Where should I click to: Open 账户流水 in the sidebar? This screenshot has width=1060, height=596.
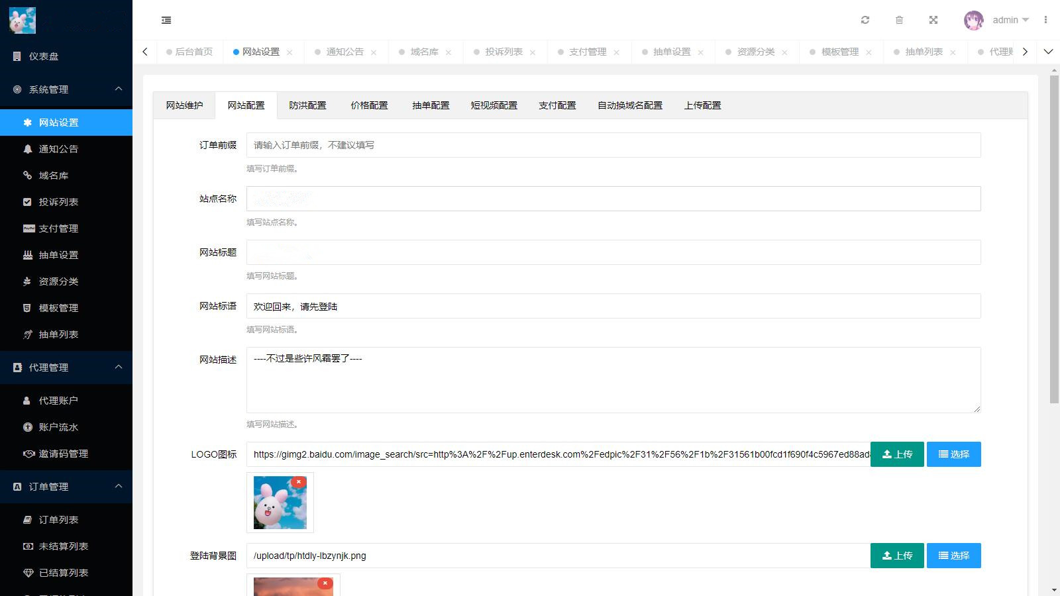66,427
